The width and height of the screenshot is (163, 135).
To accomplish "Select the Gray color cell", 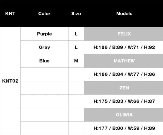I will (44, 47).
